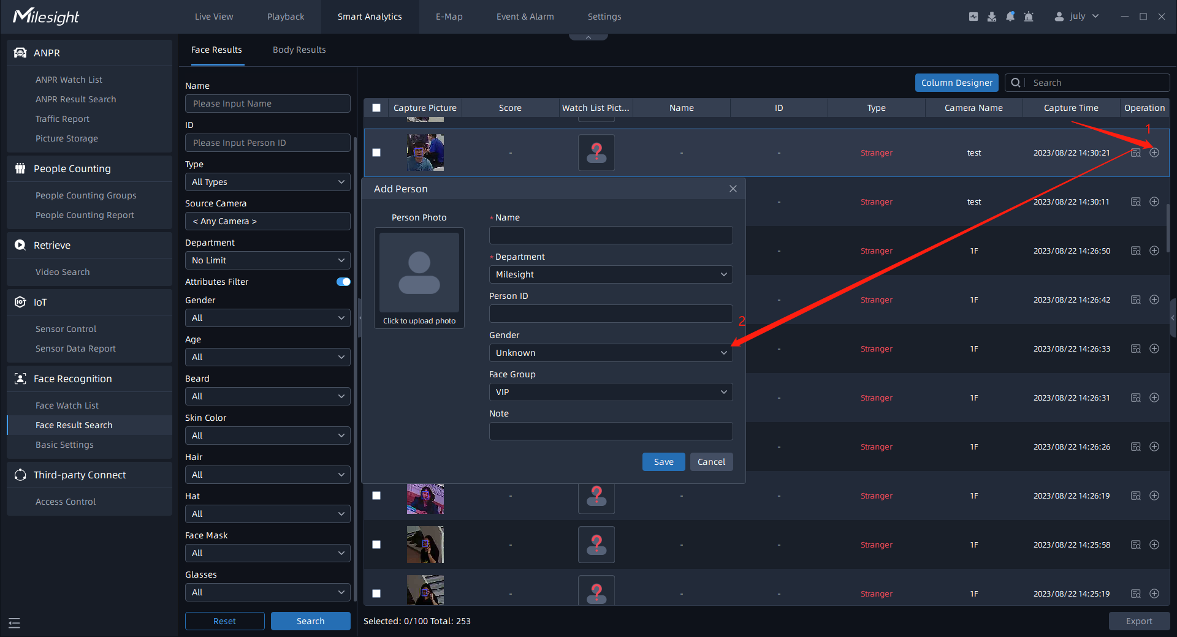
Task: Check the 14:25:58 row checkbox
Action: pos(376,545)
